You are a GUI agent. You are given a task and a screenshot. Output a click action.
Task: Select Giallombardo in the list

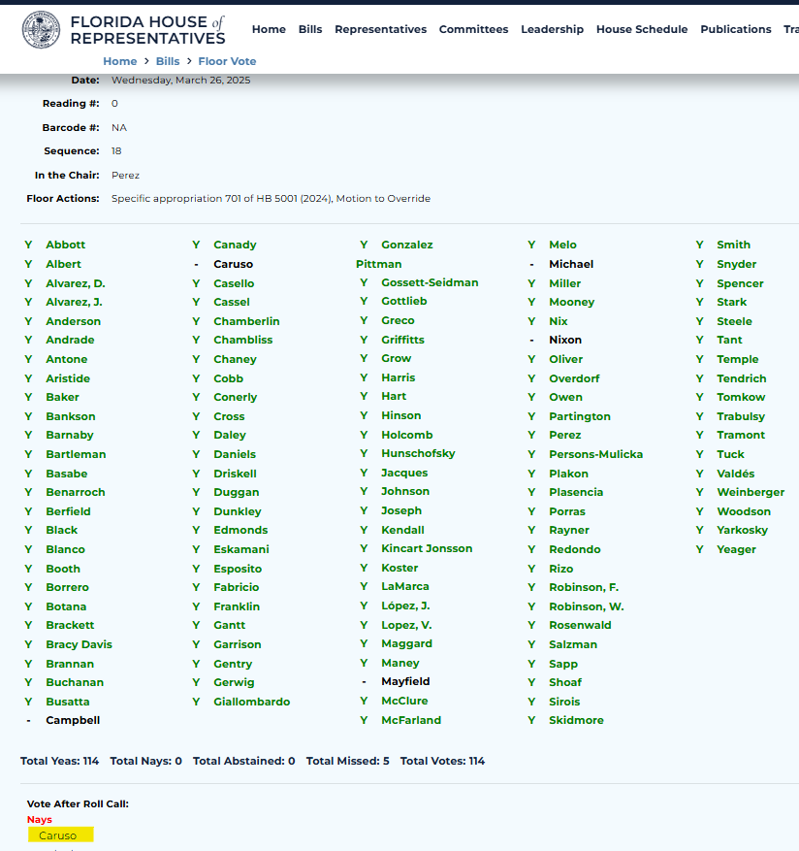pyautogui.click(x=252, y=703)
